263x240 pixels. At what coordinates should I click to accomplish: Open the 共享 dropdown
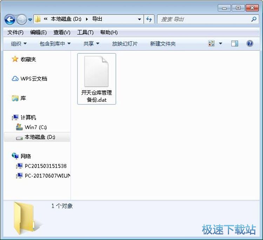tap(91, 44)
